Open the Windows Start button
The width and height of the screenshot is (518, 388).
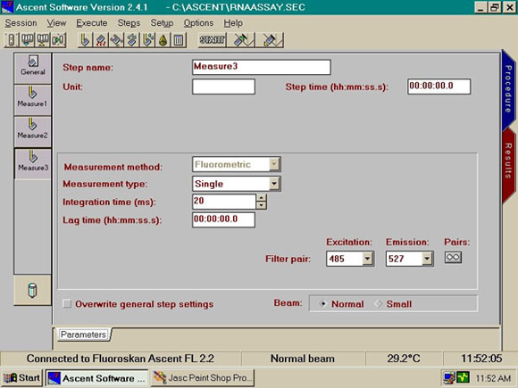(x=21, y=378)
